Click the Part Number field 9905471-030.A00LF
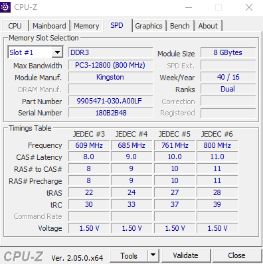The height and width of the screenshot is (264, 263). [x=110, y=101]
